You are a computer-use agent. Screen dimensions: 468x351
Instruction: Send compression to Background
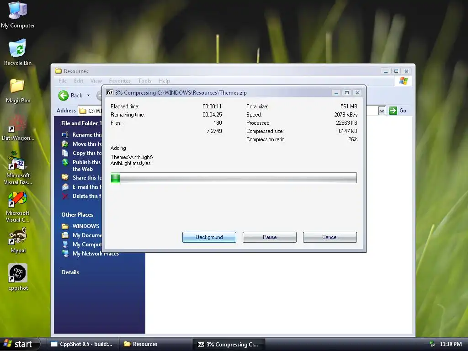click(209, 237)
